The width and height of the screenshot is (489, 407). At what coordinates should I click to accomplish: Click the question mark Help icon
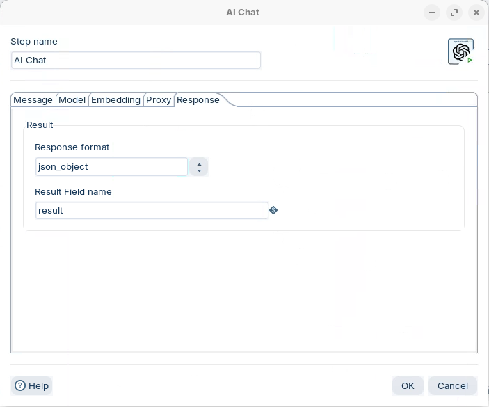point(20,385)
